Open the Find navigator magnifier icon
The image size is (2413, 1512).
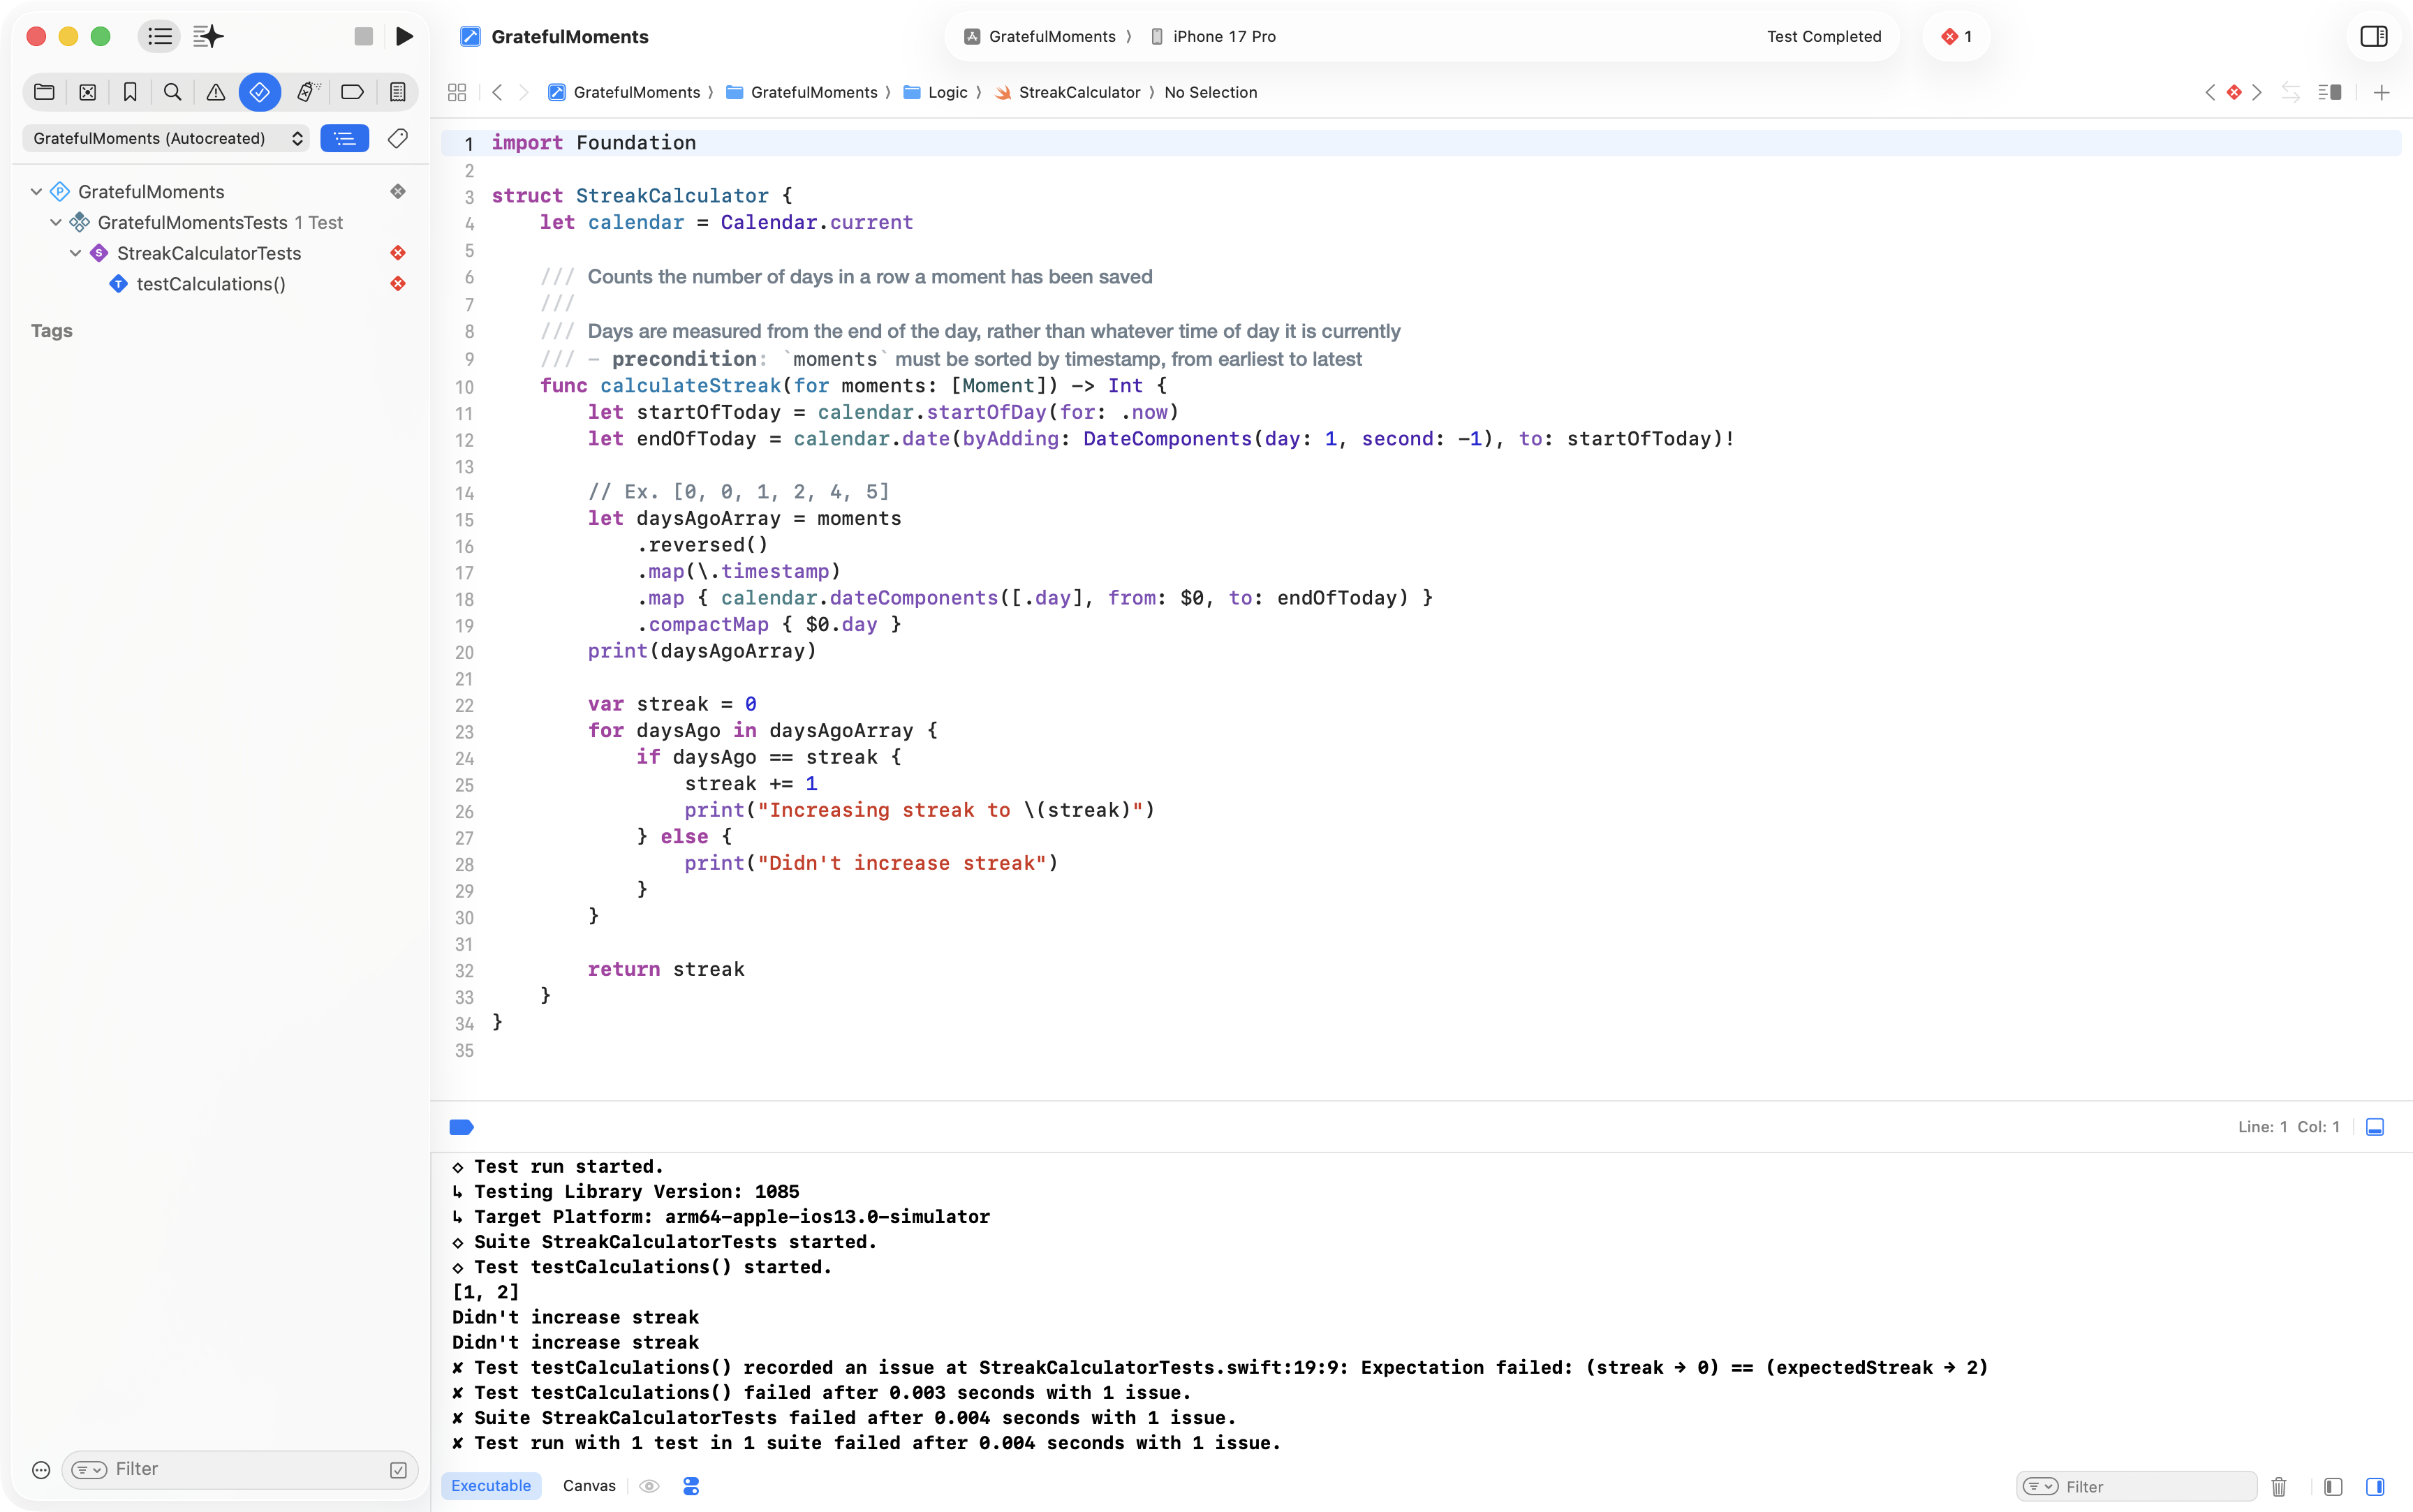[173, 92]
